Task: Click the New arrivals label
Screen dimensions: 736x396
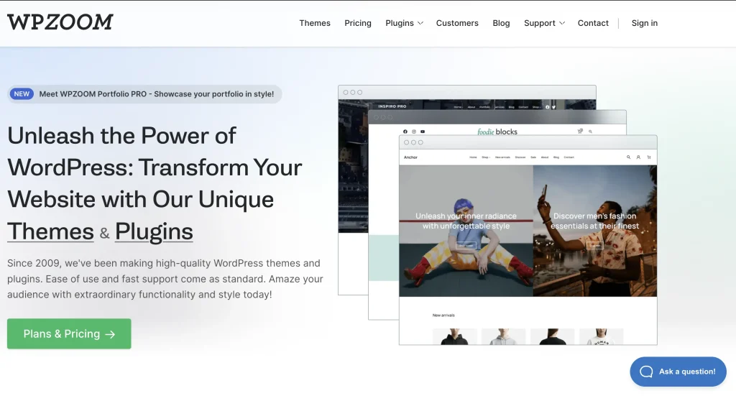Action: coord(443,316)
